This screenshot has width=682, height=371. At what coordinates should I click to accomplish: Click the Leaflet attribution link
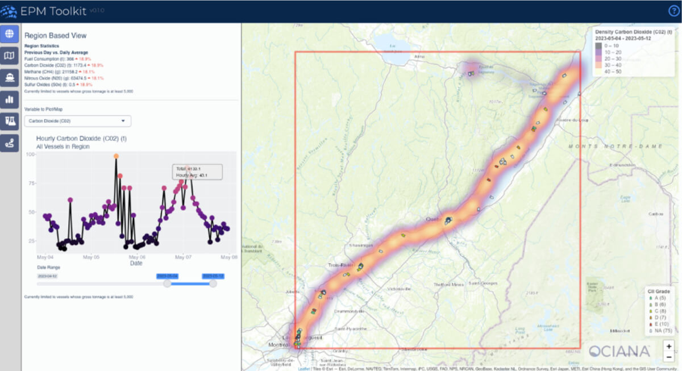304,368
